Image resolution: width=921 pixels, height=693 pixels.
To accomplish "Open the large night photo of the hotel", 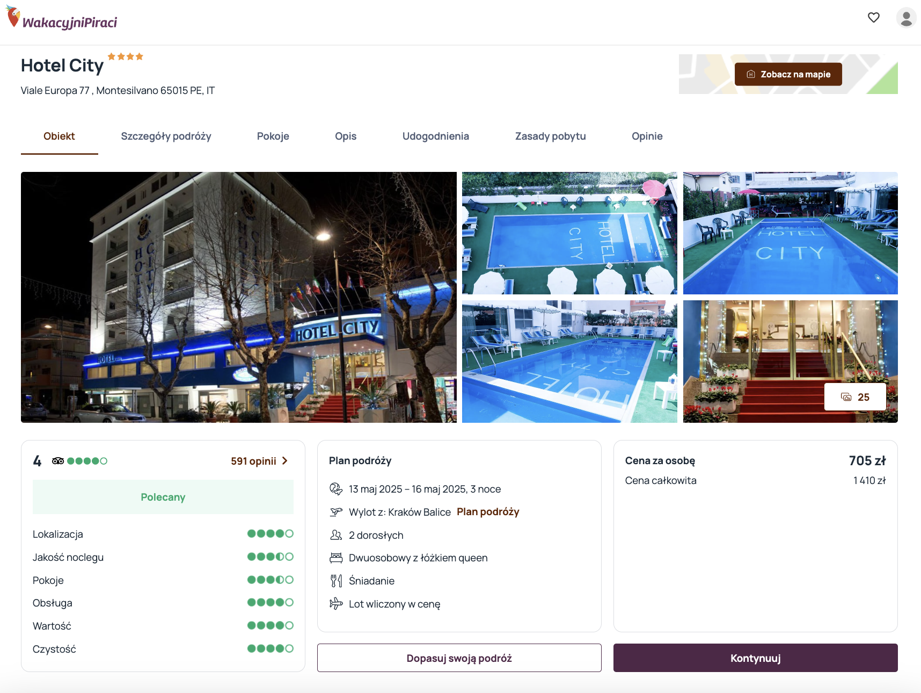I will click(238, 297).
